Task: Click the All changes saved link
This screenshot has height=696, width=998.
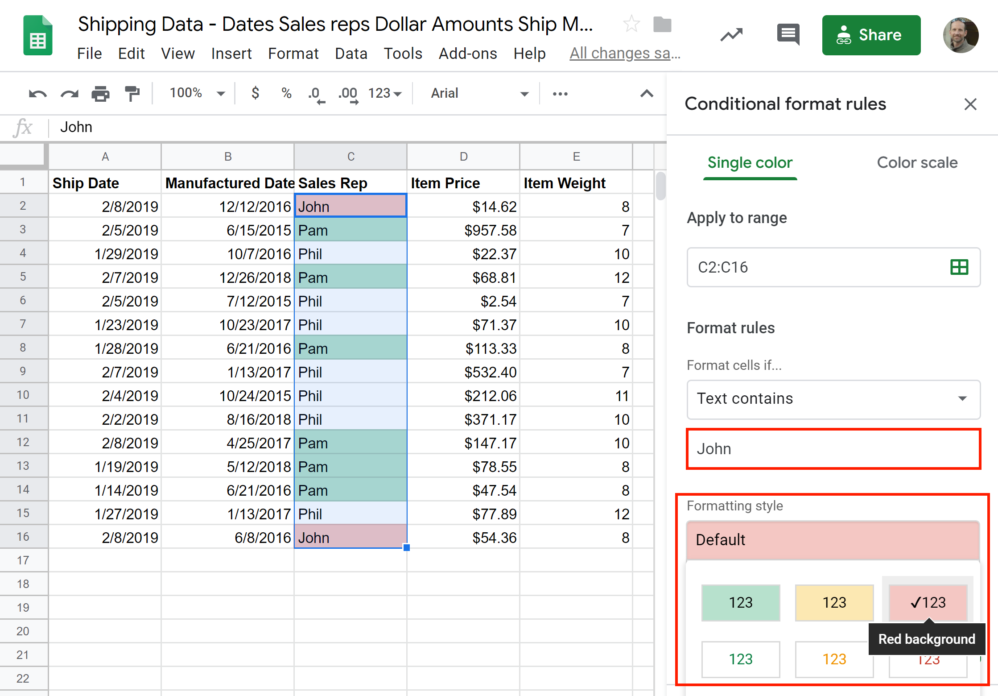Action: click(625, 54)
